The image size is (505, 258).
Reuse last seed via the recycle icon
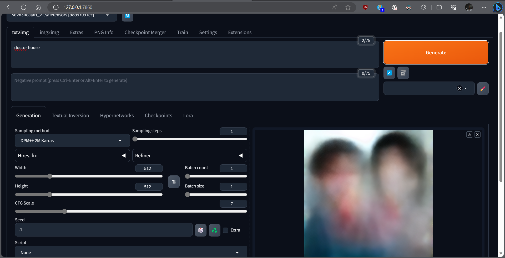point(214,230)
